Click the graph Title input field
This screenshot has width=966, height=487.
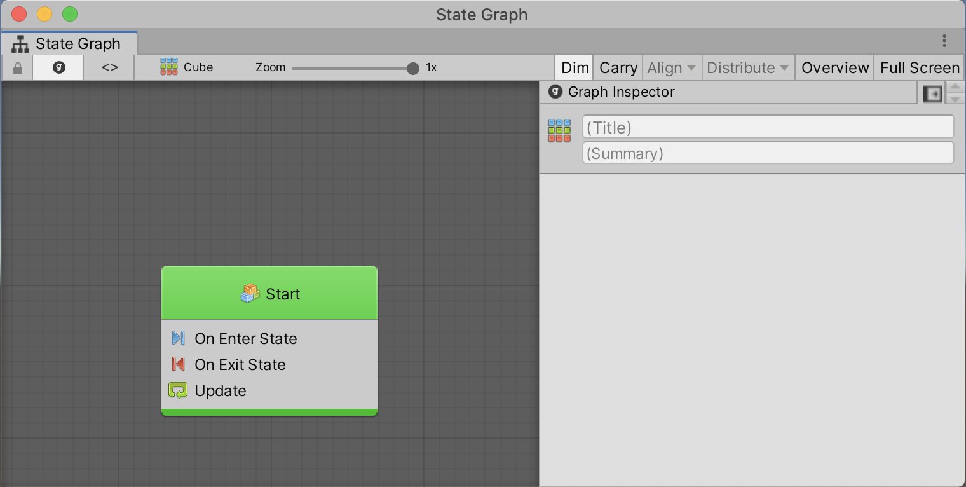pyautogui.click(x=768, y=127)
